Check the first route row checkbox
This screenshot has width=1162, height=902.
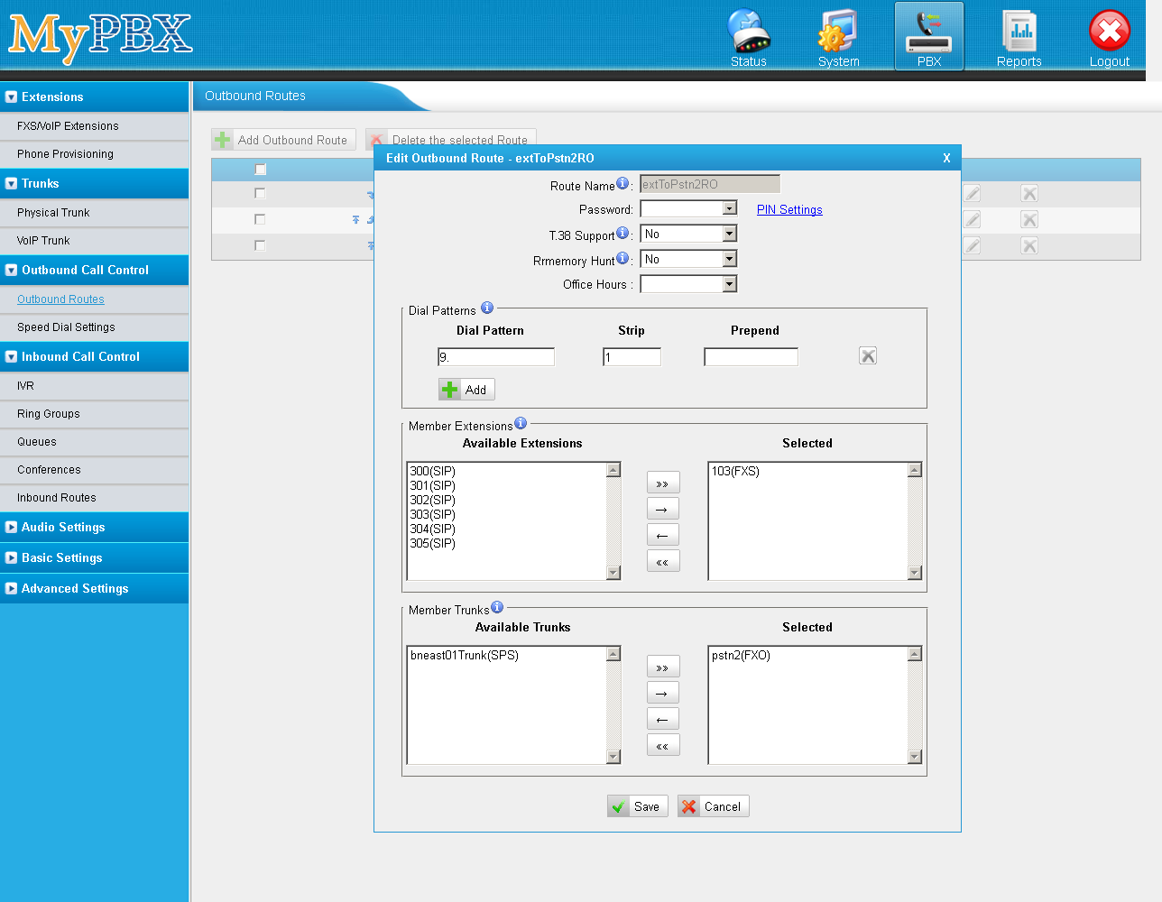tap(260, 193)
